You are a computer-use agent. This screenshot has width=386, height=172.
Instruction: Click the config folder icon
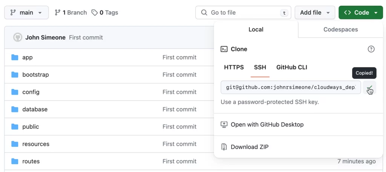click(15, 92)
